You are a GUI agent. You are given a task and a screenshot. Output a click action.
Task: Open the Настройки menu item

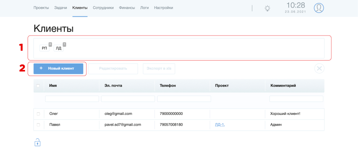tap(163, 8)
